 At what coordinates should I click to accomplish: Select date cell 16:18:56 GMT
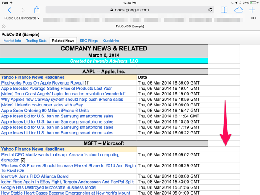[172, 99]
